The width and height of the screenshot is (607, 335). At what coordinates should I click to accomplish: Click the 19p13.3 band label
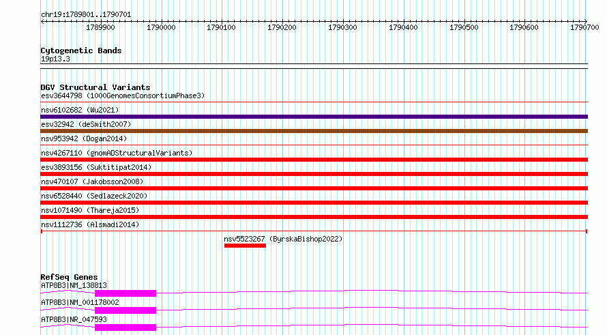[55, 59]
